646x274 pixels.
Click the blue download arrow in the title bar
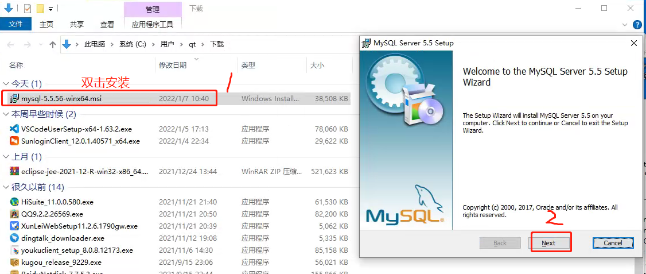pyautogui.click(x=8, y=8)
